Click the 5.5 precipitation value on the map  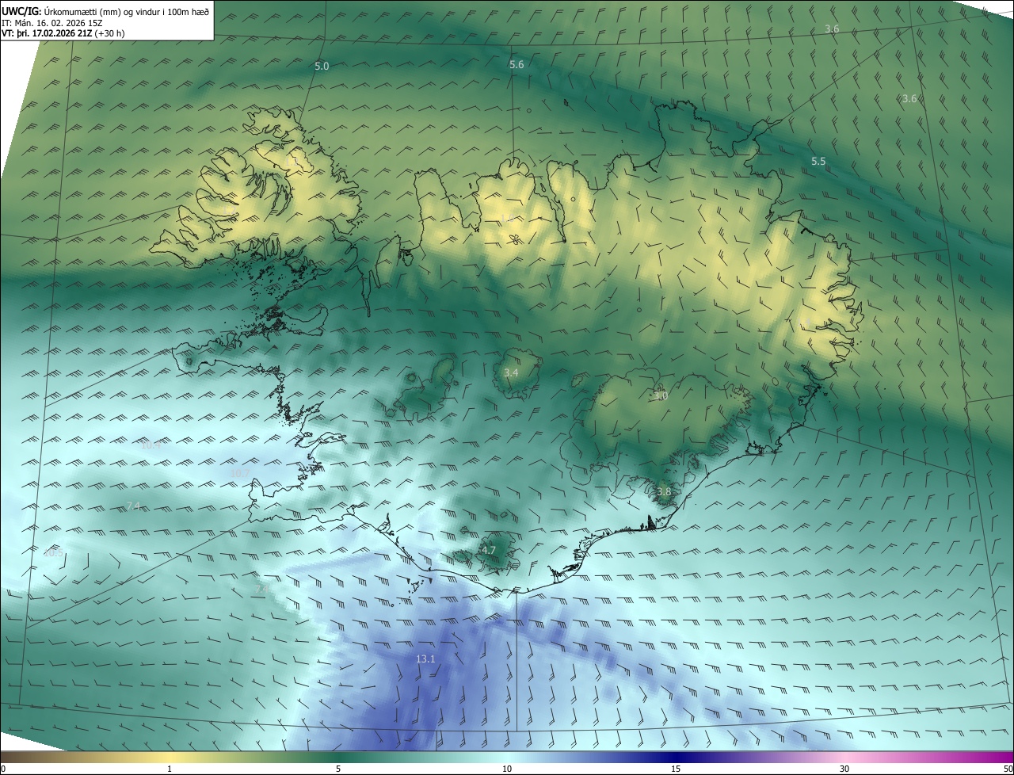click(x=818, y=162)
